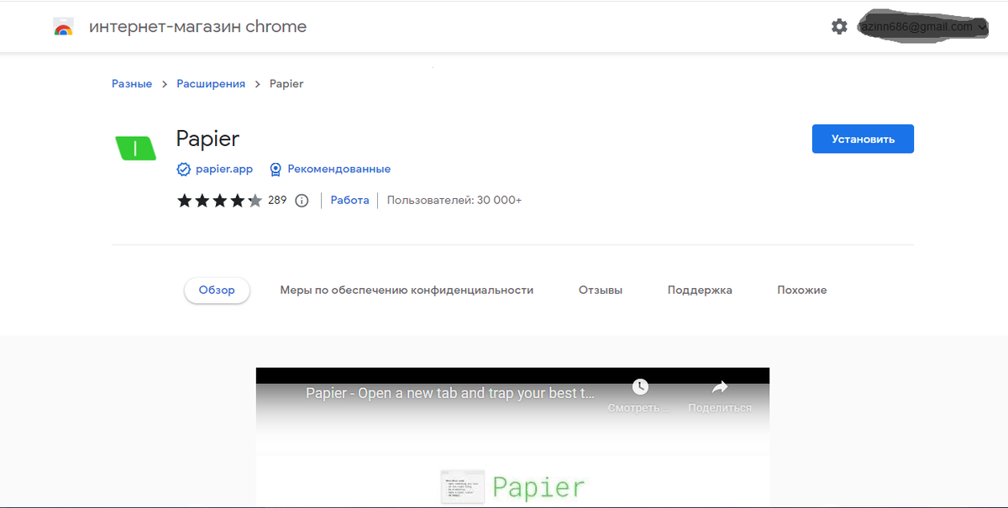Click the Papier breadcrumb text

point(286,84)
